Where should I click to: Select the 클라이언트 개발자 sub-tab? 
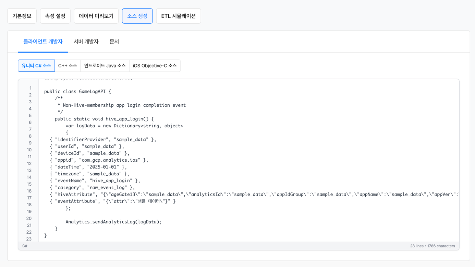coord(43,42)
